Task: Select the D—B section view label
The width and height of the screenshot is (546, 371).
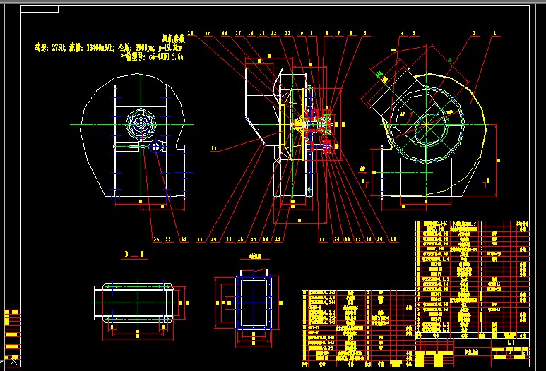Action: tap(134, 255)
